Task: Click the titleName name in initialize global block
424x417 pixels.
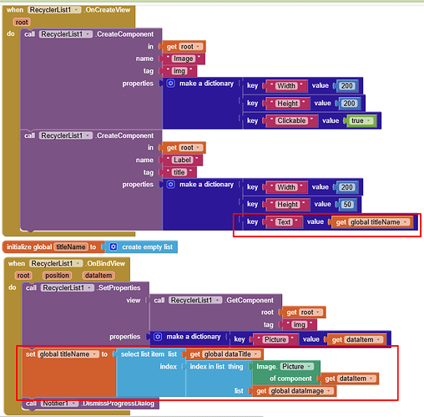Action: (x=71, y=247)
